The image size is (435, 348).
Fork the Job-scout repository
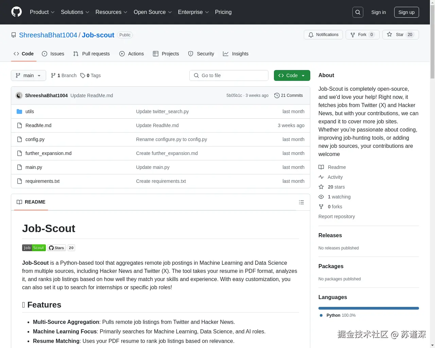362,35
